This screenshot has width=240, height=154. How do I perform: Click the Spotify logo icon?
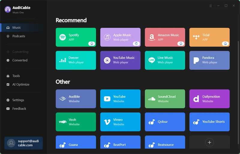(x=63, y=37)
